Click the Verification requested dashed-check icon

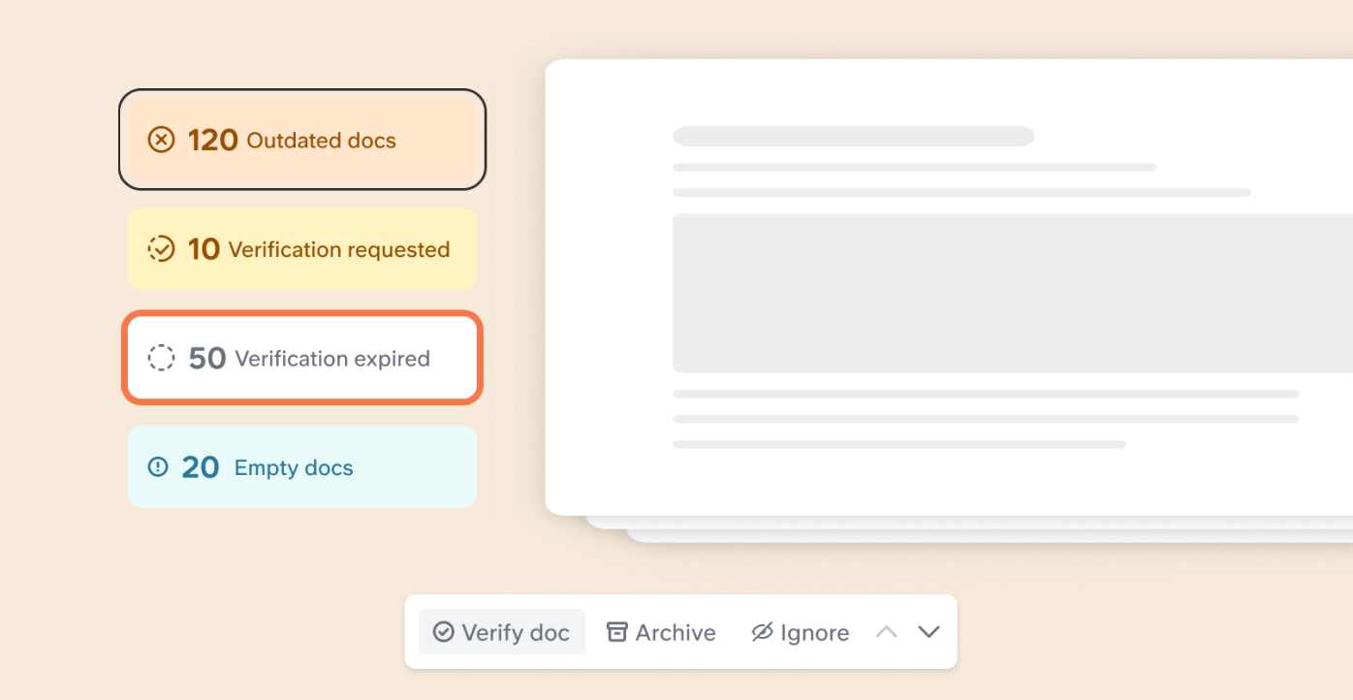coord(161,249)
